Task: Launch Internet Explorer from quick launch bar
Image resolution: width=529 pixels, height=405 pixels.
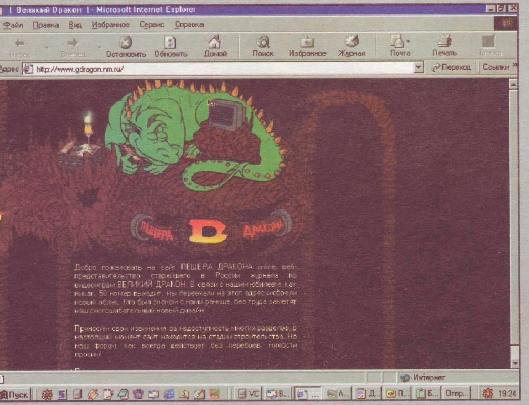Action: (x=169, y=394)
